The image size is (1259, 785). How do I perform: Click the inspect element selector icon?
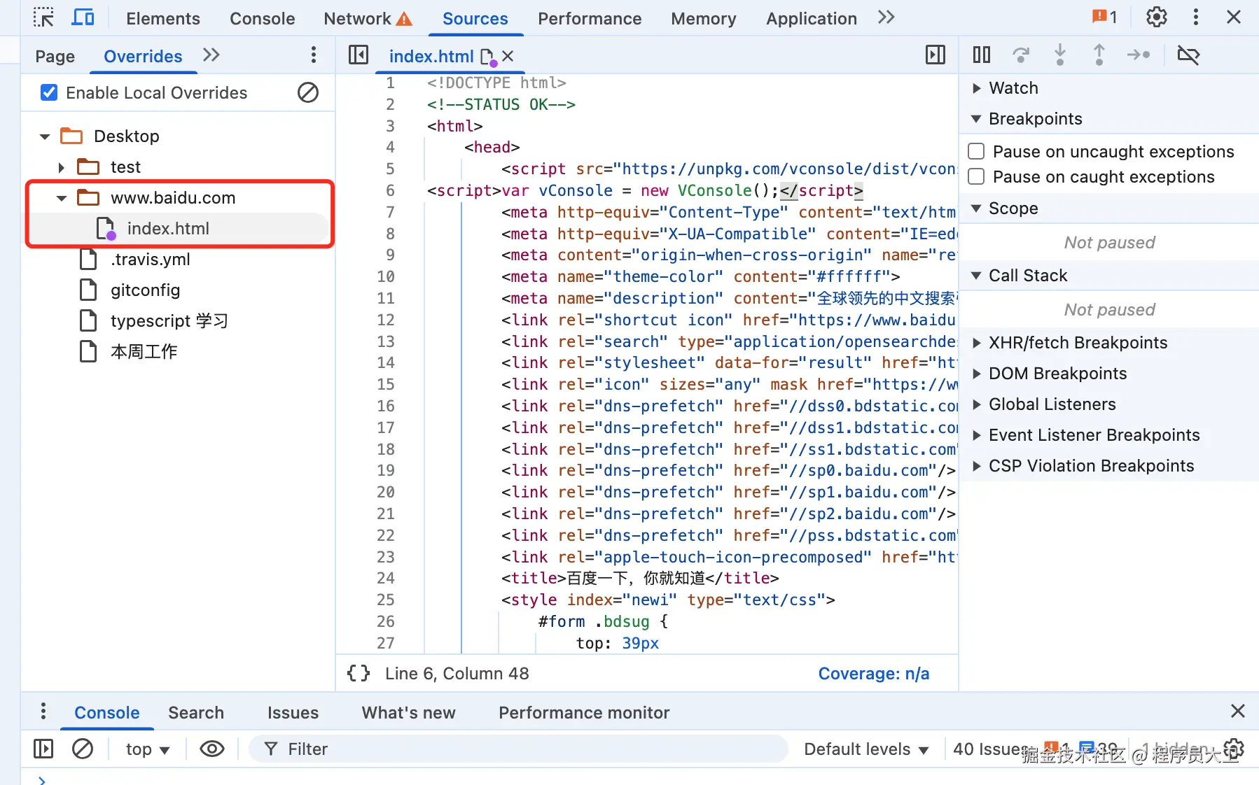[43, 17]
